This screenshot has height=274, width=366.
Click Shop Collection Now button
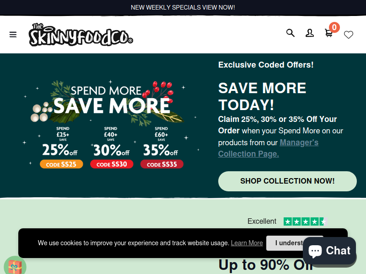pyautogui.click(x=287, y=181)
